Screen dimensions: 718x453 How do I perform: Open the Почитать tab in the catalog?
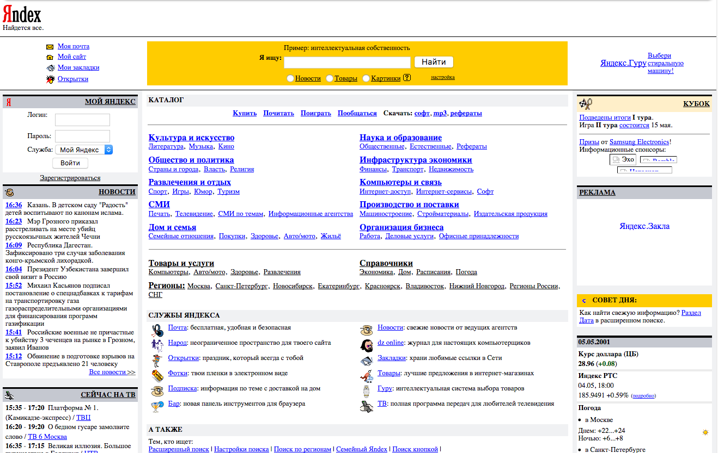pyautogui.click(x=278, y=113)
